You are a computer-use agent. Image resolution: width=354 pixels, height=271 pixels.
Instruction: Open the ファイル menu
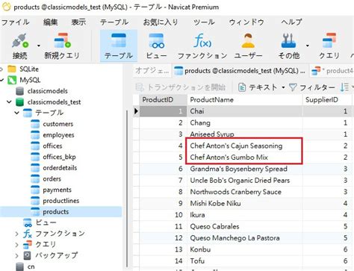[16, 22]
